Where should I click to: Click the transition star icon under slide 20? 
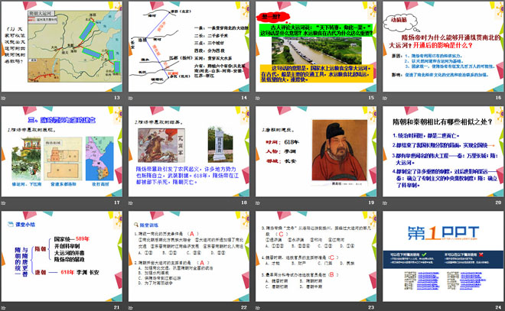[x=385, y=203]
